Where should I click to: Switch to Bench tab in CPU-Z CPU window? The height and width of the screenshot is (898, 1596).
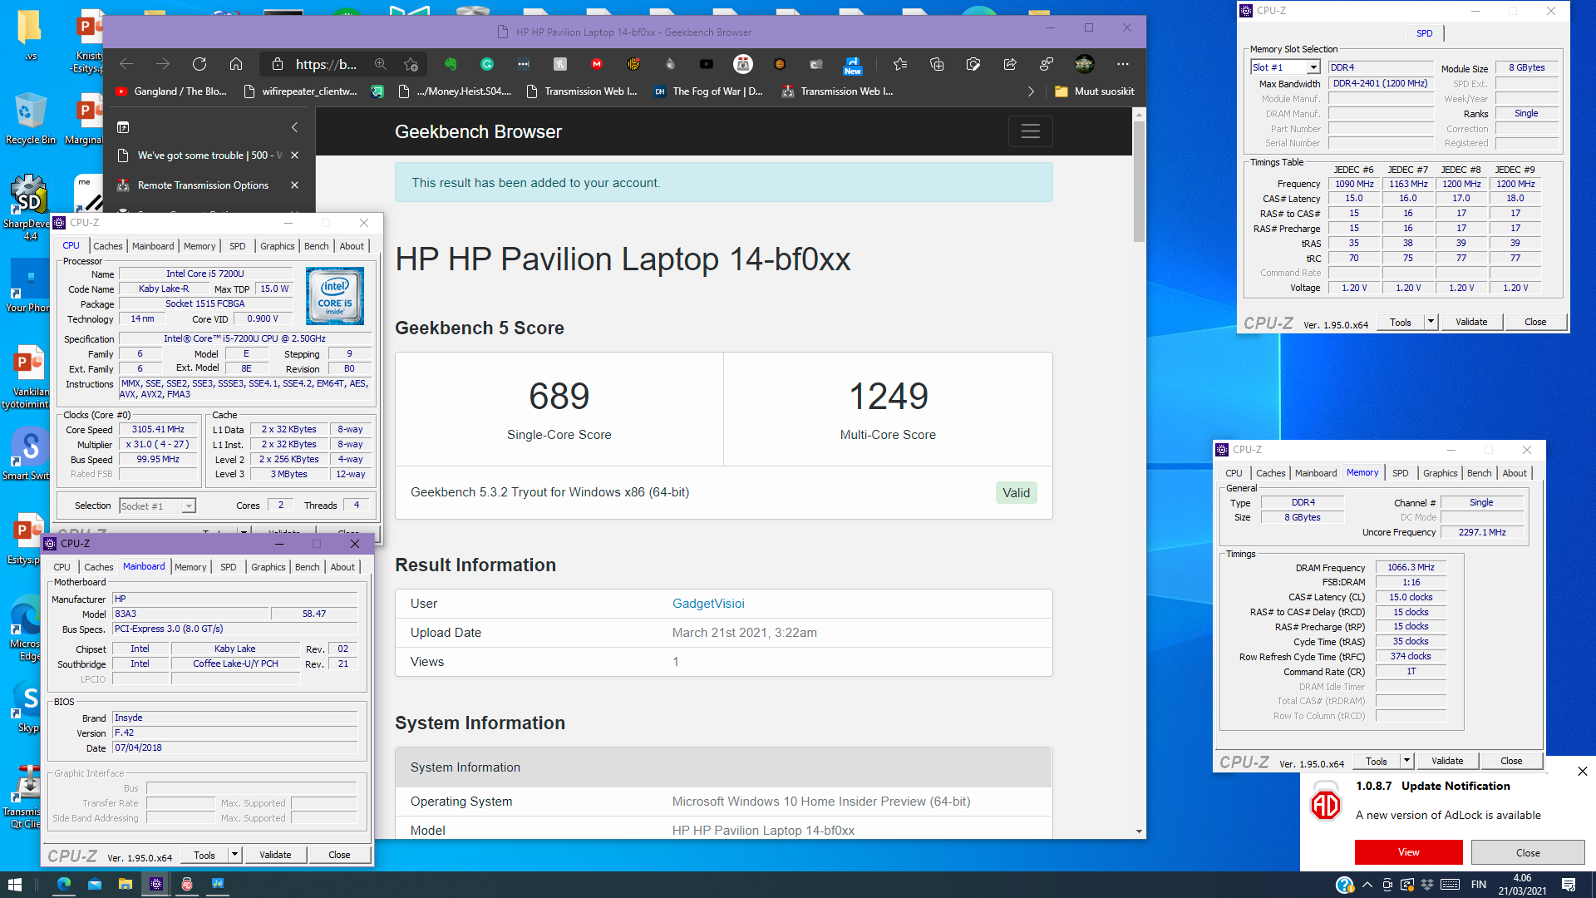316,246
